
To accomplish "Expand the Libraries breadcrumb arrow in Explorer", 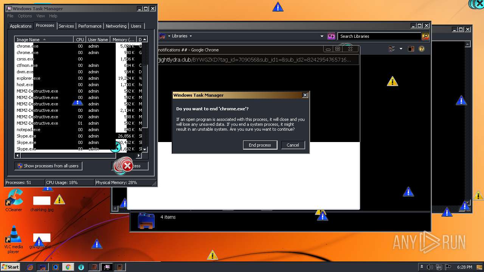I will [x=191, y=36].
